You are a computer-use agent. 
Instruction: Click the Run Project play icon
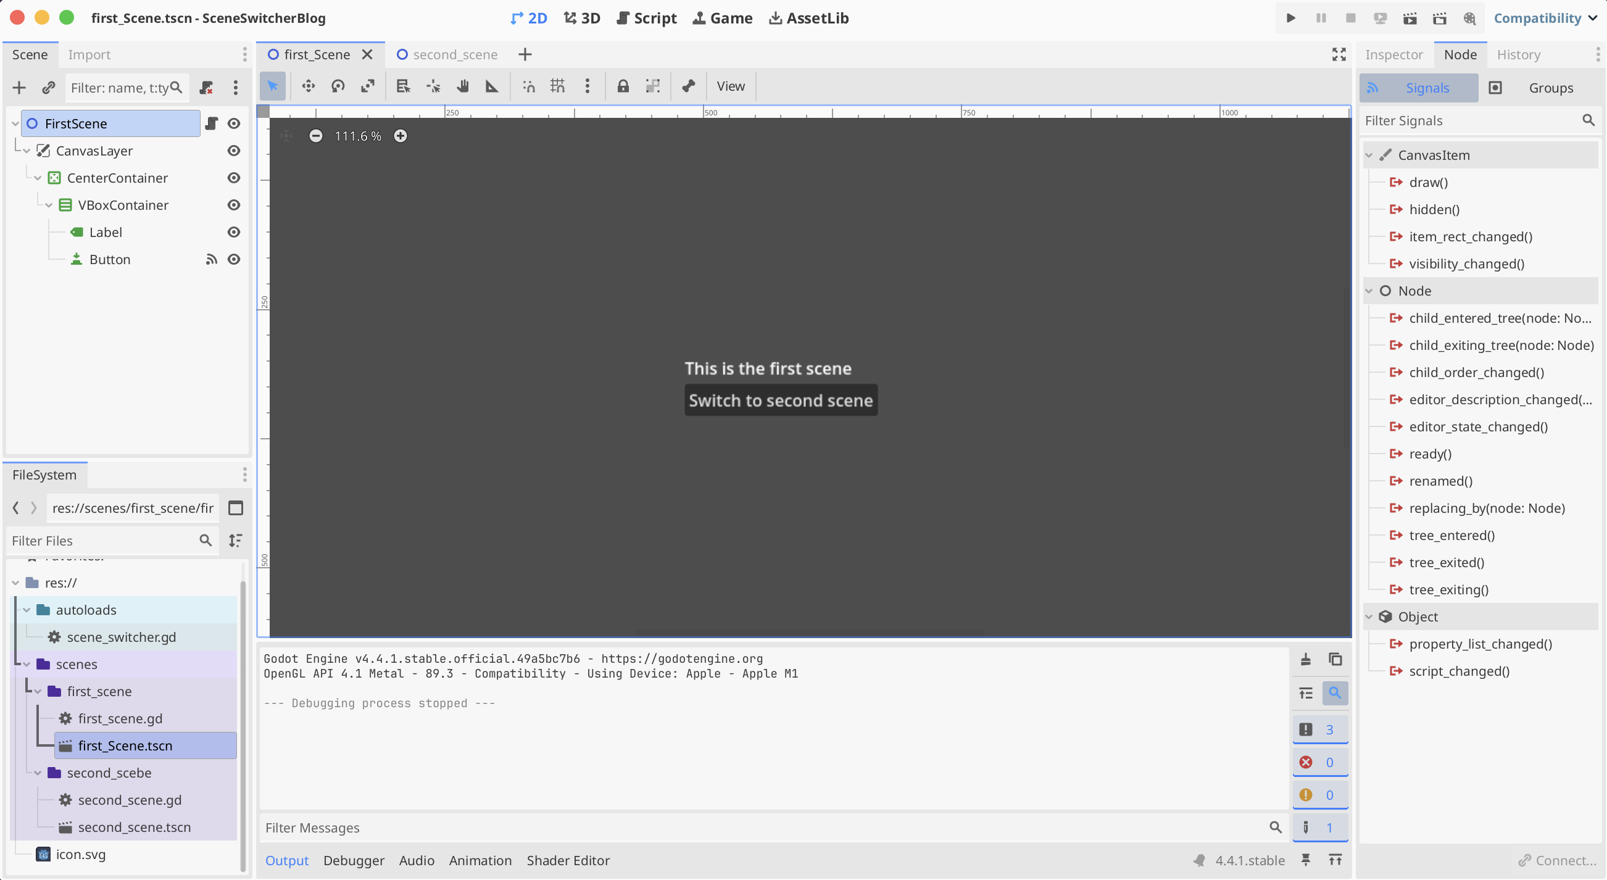pyautogui.click(x=1290, y=18)
